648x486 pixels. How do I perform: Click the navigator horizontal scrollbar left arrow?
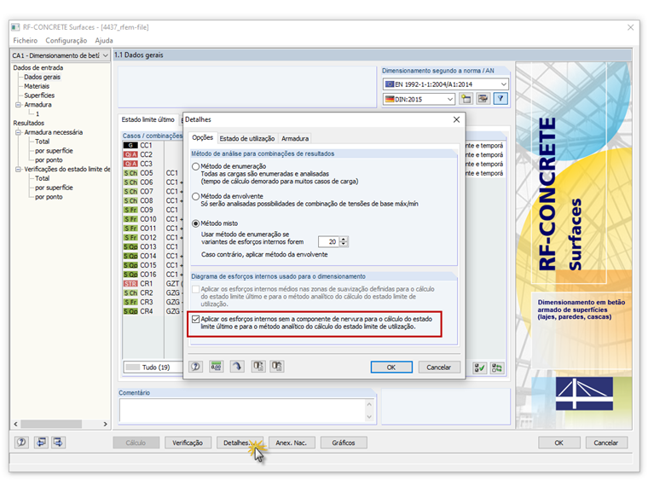(16, 424)
